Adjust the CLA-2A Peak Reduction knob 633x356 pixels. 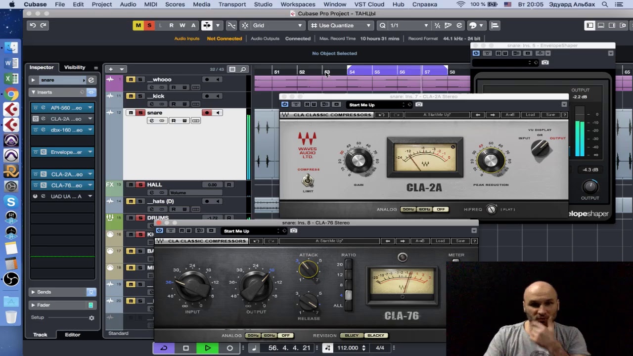click(490, 160)
